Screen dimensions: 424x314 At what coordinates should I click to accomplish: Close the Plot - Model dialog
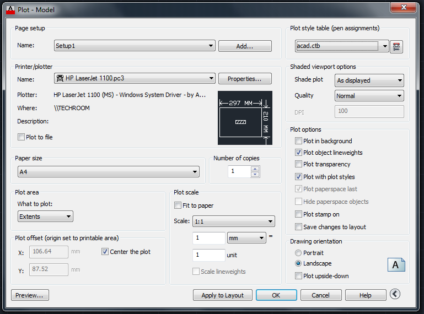point(403,7)
